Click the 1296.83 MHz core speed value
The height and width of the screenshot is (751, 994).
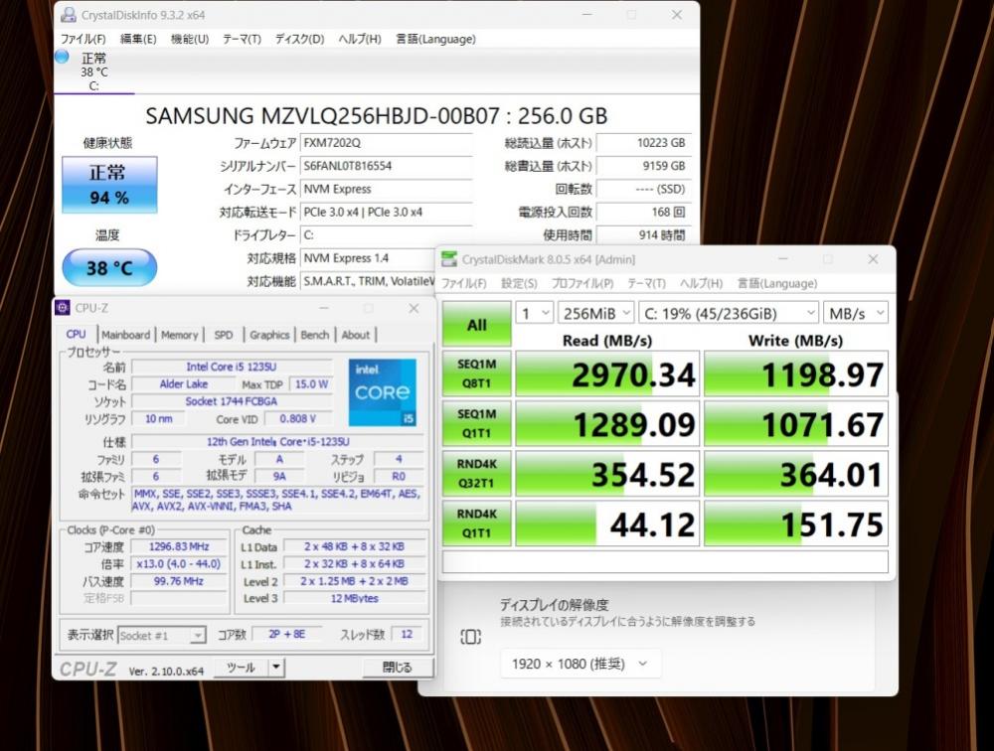coord(179,546)
